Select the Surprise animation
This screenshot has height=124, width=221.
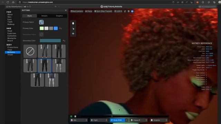pos(157,120)
